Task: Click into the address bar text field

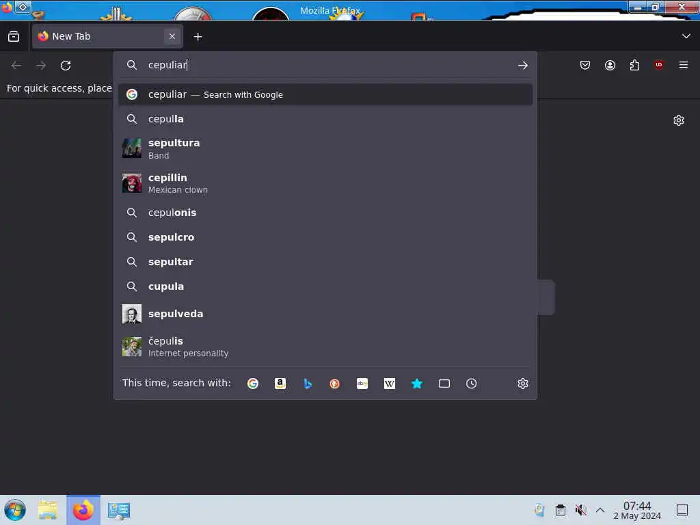Action: (328, 65)
